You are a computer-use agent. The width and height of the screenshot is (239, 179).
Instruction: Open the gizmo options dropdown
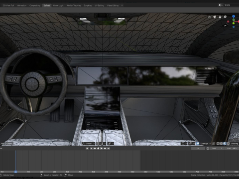click(192, 144)
